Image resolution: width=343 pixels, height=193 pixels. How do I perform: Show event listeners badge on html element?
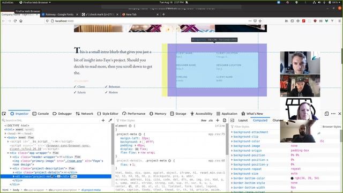tap(19, 130)
